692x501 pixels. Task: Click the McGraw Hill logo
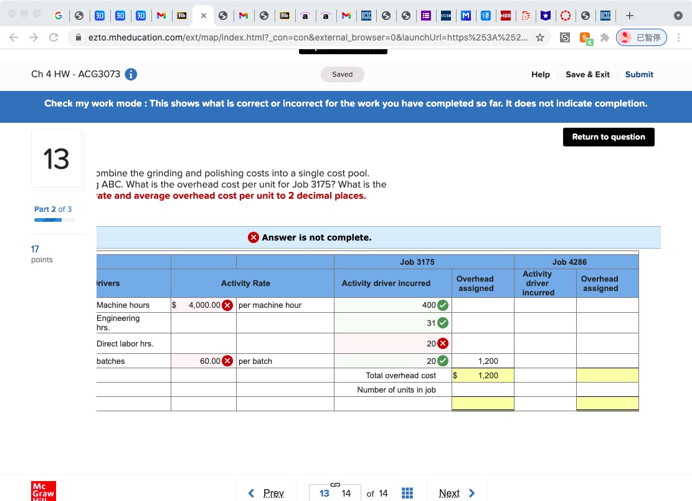[x=44, y=492]
